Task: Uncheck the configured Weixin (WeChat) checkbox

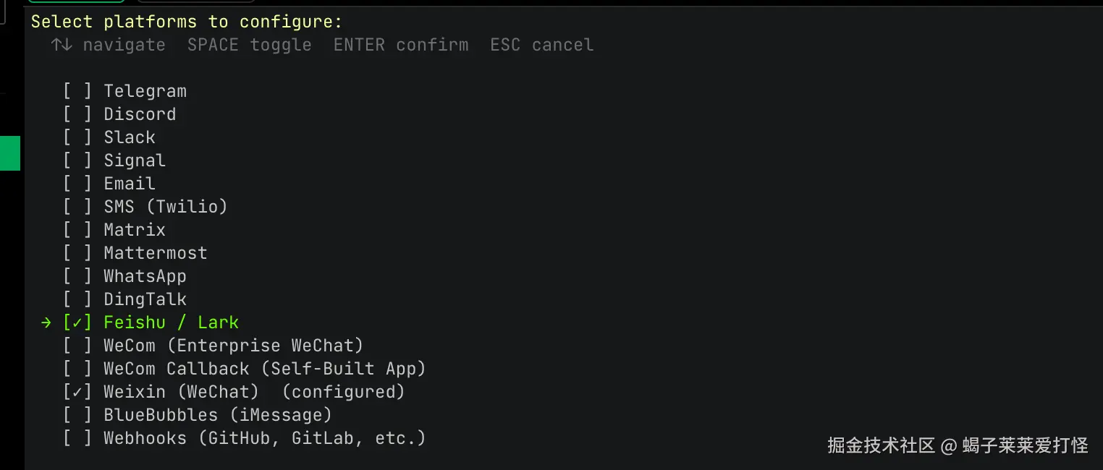Action: click(x=77, y=392)
